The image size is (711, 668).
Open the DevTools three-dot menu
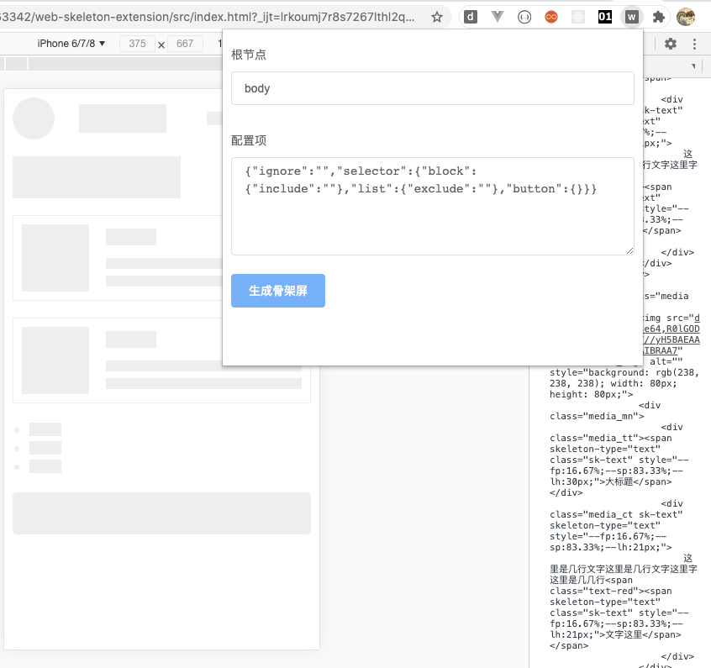pyautogui.click(x=694, y=44)
